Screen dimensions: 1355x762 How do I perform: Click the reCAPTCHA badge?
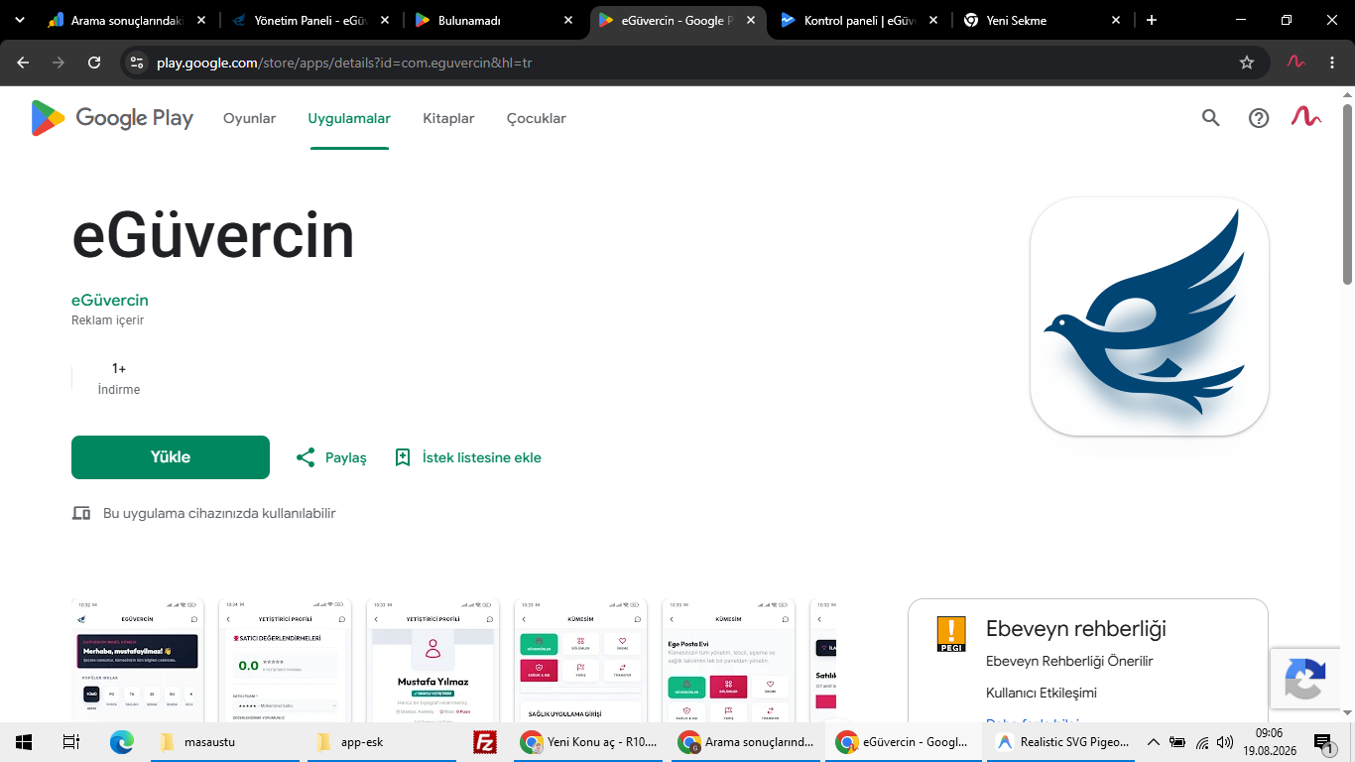pyautogui.click(x=1305, y=681)
